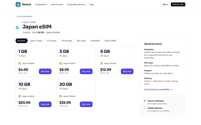The image size is (201, 125).
Task: Click the 20 GB plan title
Action: [66, 84]
